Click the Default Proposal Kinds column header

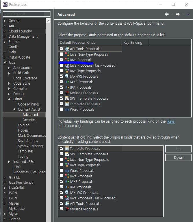[x=90, y=43]
